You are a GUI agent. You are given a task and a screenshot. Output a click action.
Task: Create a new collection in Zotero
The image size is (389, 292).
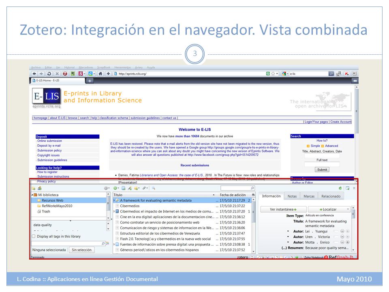tap(34, 188)
